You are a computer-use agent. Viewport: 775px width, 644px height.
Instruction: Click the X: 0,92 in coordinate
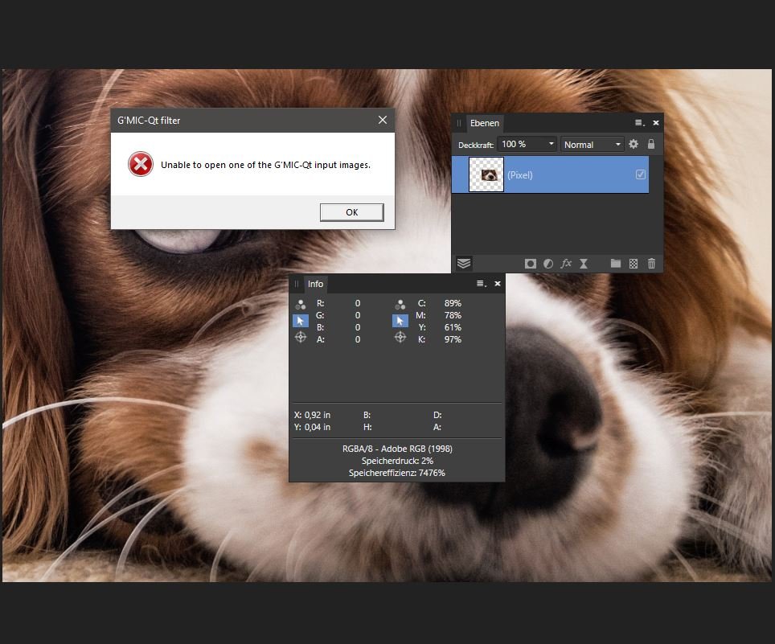[x=313, y=415]
